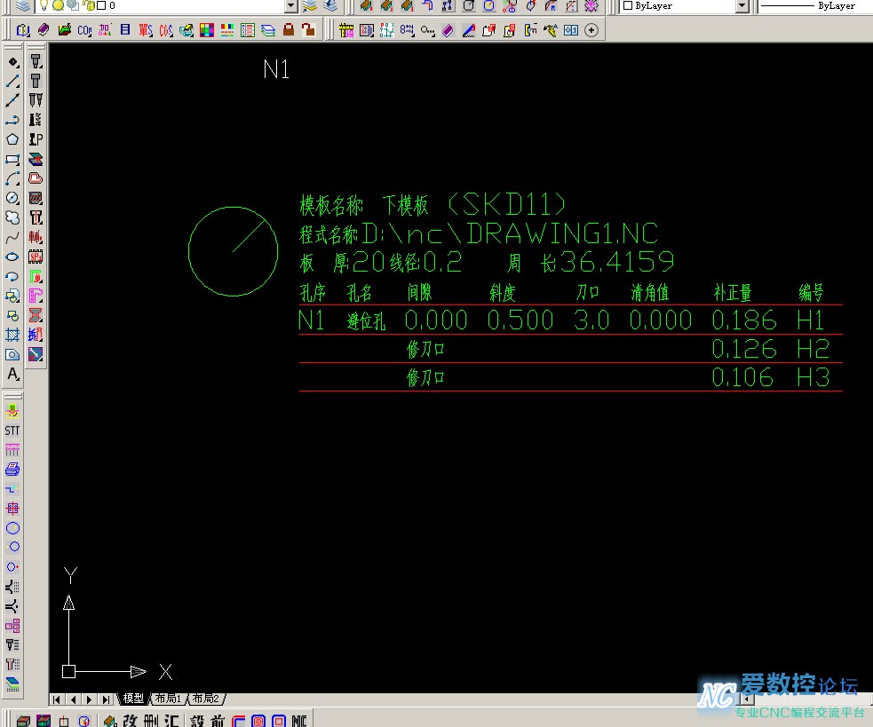Click the 36.4159 perimeter value
The height and width of the screenshot is (727, 873).
(x=617, y=262)
